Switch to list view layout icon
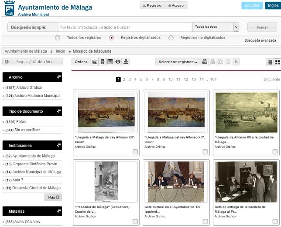The width and height of the screenshot is (281, 227). (x=270, y=62)
